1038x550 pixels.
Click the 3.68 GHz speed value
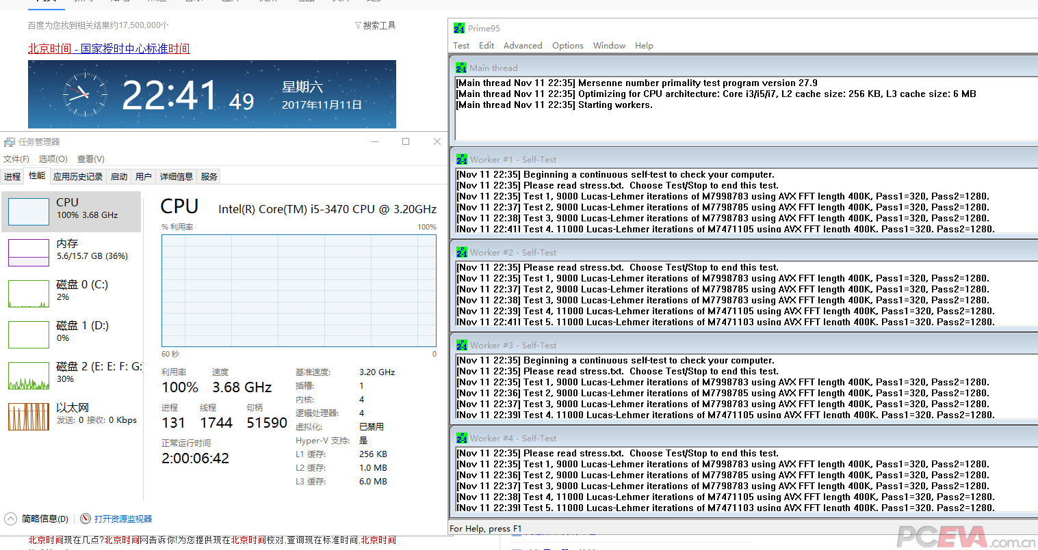pyautogui.click(x=242, y=387)
